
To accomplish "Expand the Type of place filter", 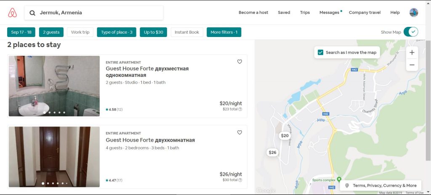I will coord(117,32).
